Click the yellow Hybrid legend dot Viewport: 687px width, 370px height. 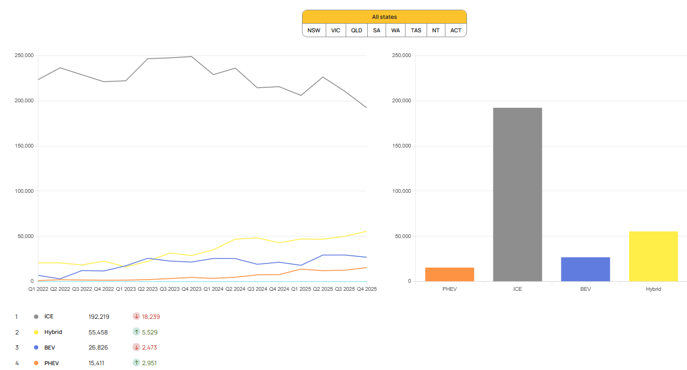pos(36,332)
